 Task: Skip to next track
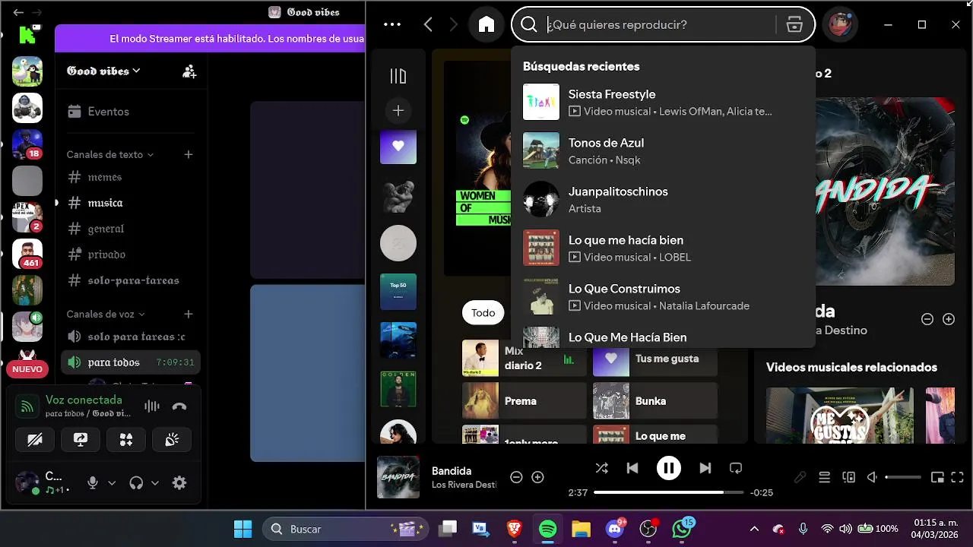point(705,468)
